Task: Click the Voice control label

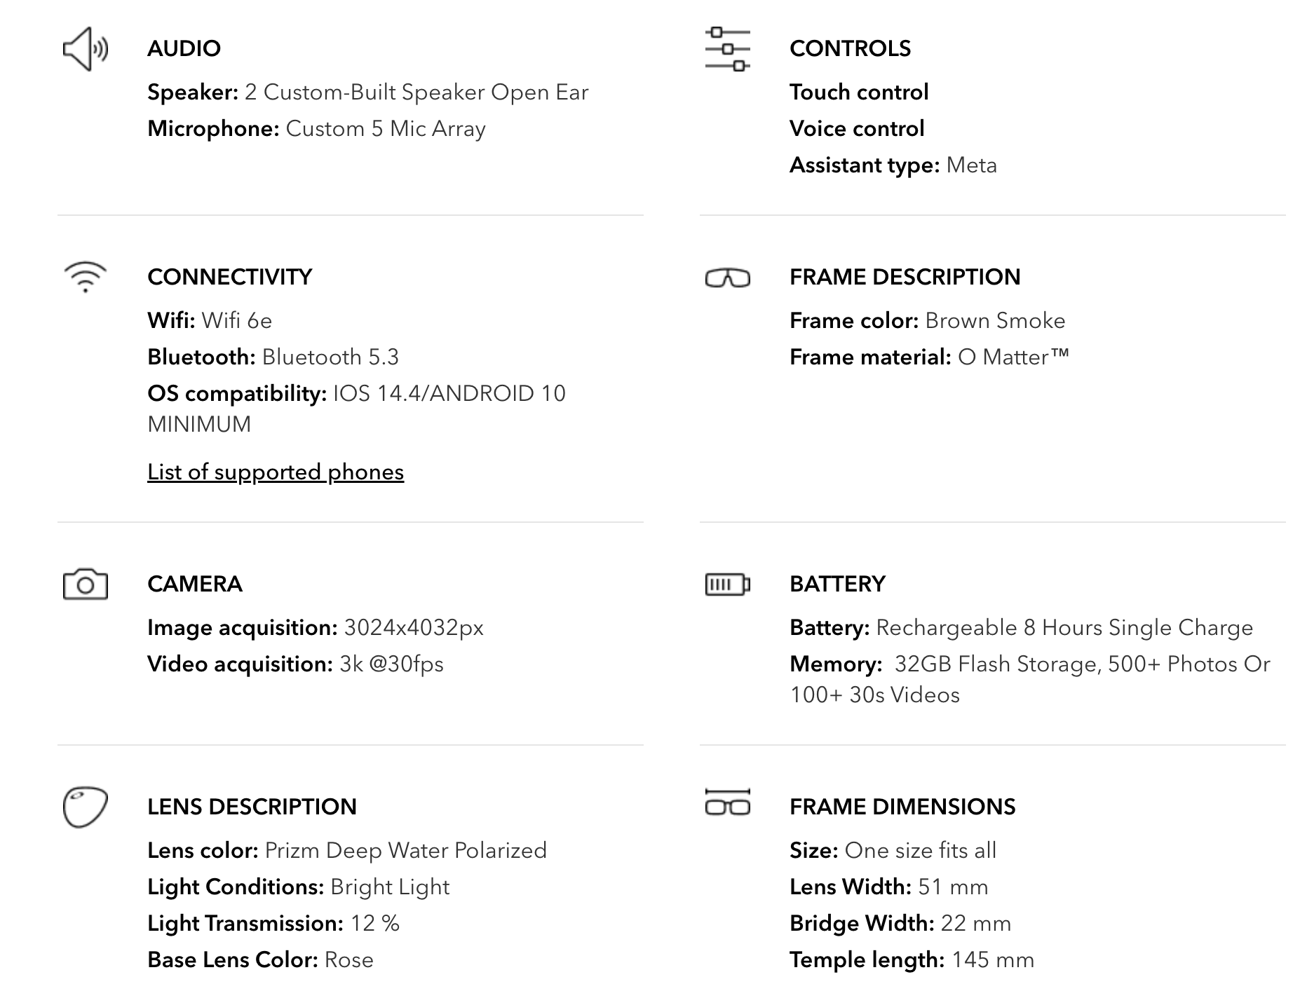Action: (857, 128)
